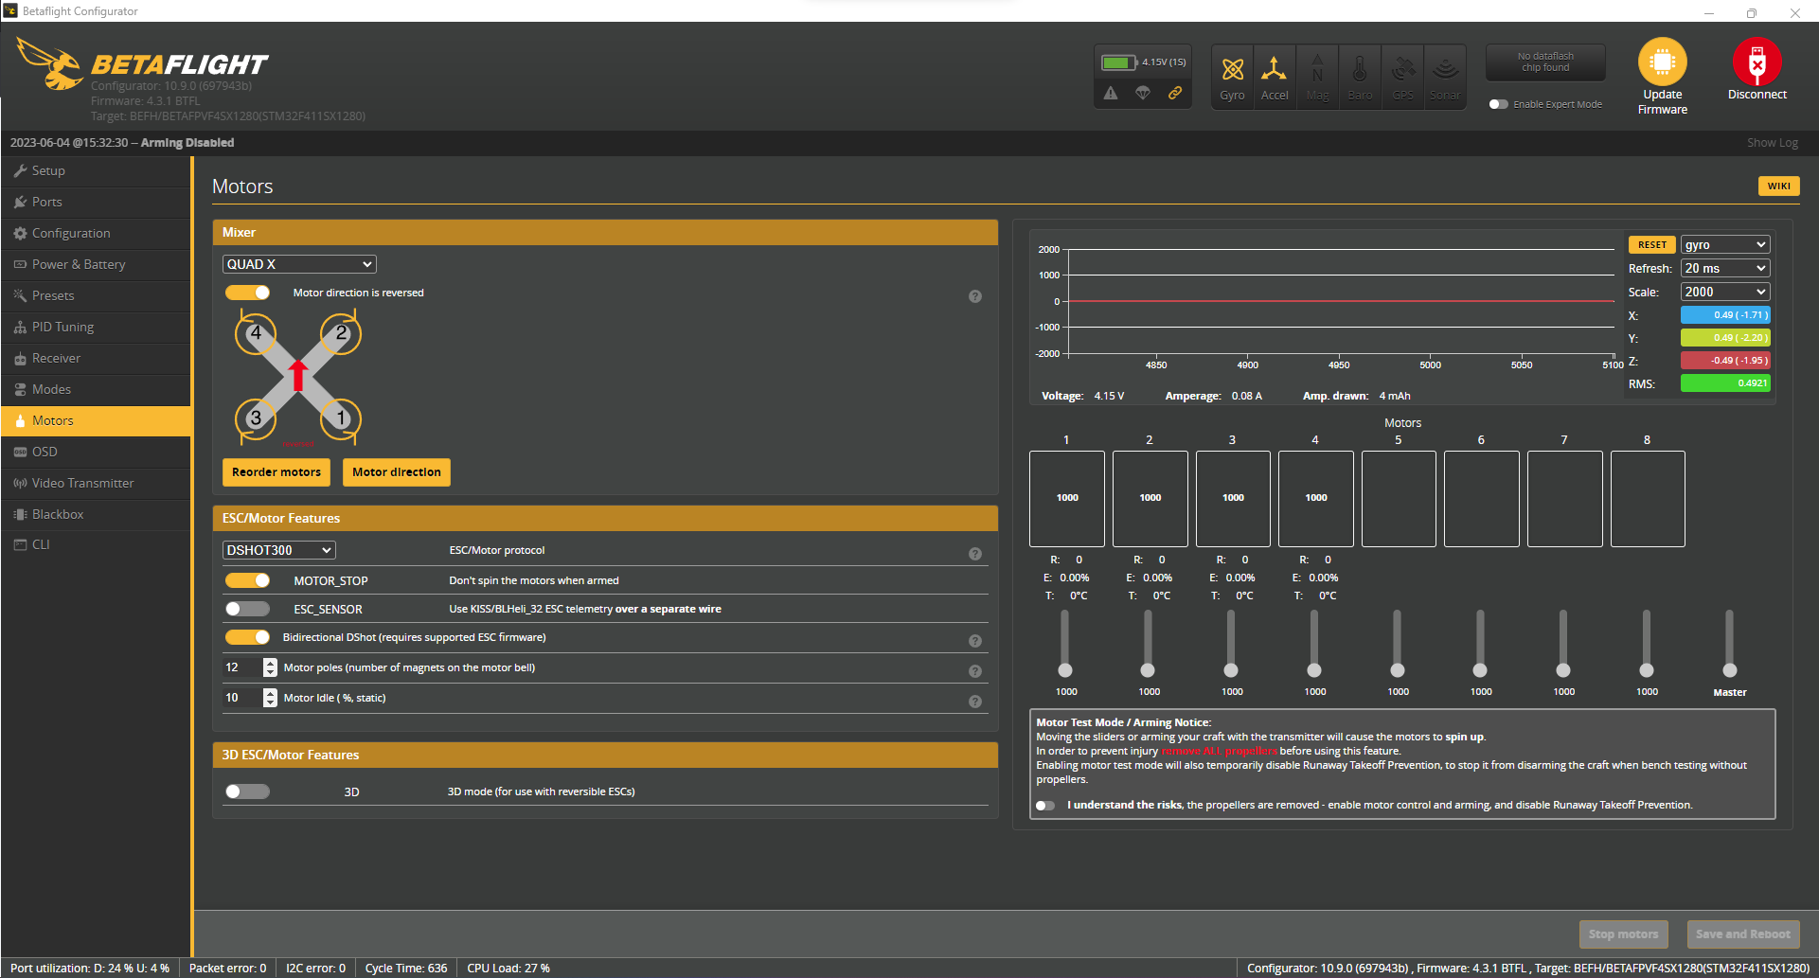Open the DSHOT300 protocol dropdown
This screenshot has height=978, width=1819.
[x=279, y=550]
